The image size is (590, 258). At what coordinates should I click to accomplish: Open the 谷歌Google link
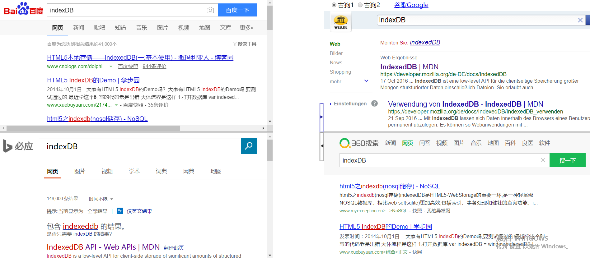point(411,5)
